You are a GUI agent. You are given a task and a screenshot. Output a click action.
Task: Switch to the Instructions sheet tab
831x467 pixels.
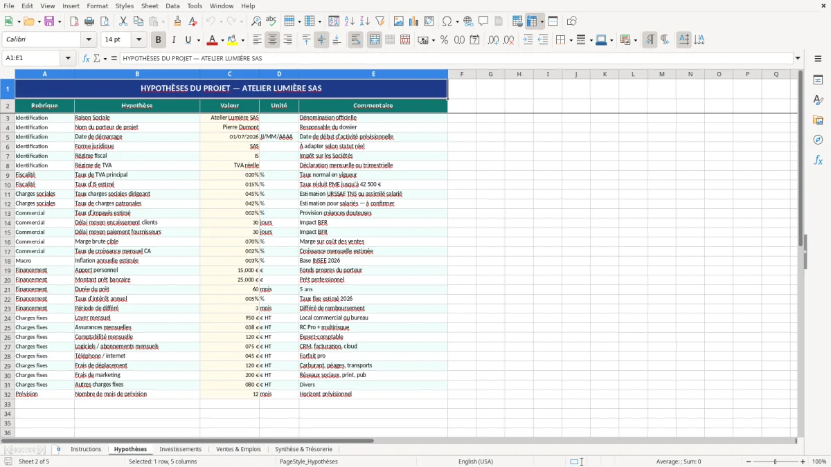86,449
